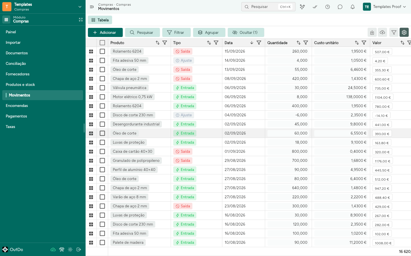The height and width of the screenshot is (256, 411).
Task: Open the chat messages icon
Action: coord(340,7)
